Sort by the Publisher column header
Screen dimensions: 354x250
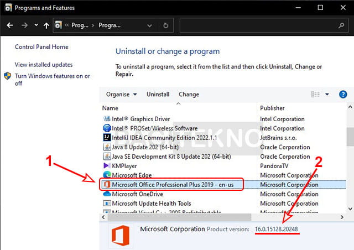[272, 108]
